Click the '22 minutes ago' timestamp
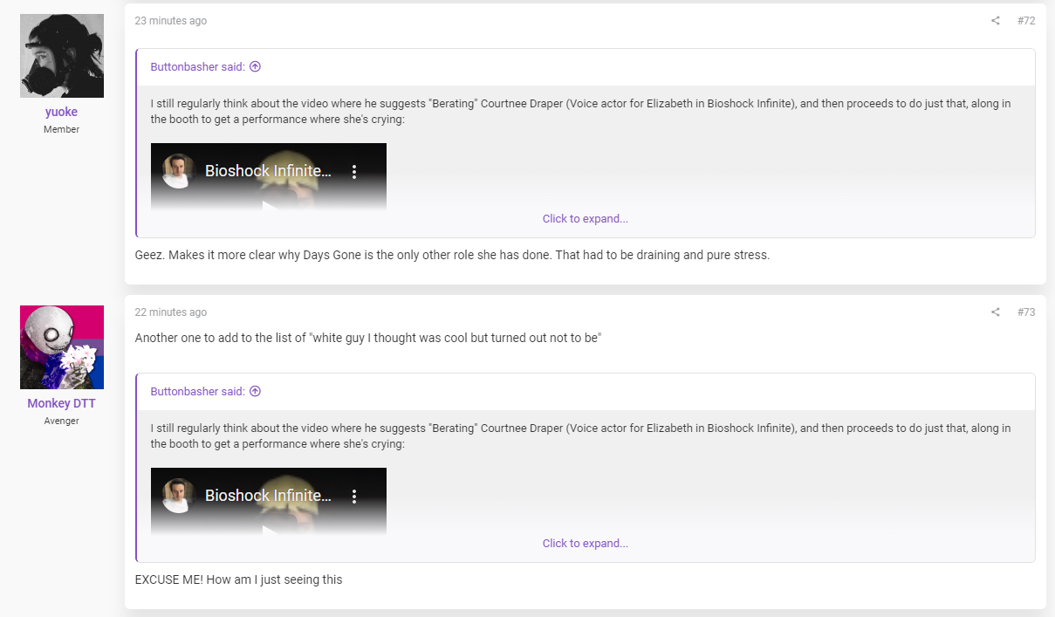This screenshot has width=1055, height=617. [x=171, y=312]
